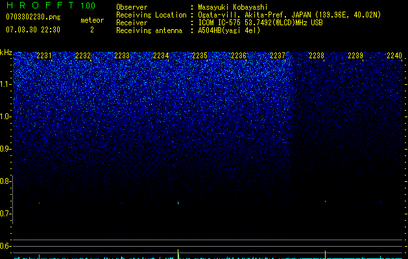The width and height of the screenshot is (408, 259).
Task: Select the ICOM IC-575 receiver description
Action: click(260, 23)
